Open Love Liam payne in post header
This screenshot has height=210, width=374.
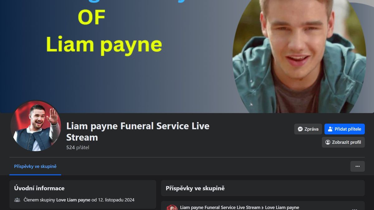282,208
